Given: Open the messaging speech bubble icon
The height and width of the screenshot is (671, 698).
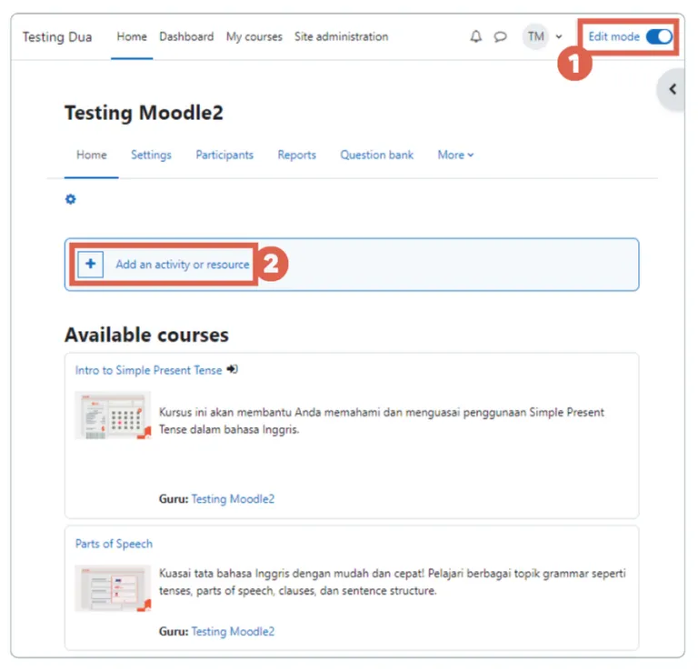Looking at the screenshot, I should tap(501, 36).
